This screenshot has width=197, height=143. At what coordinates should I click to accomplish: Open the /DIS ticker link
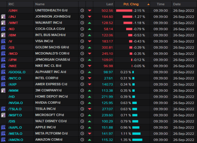coord(12,121)
